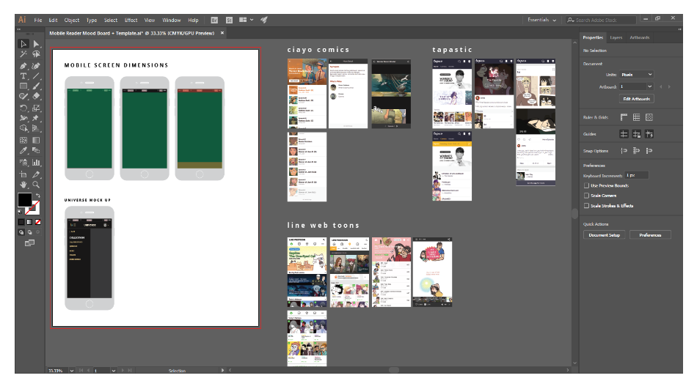Screen dimensions: 697x389
Task: Select the Paintbrush tool
Action: pyautogui.click(x=36, y=86)
